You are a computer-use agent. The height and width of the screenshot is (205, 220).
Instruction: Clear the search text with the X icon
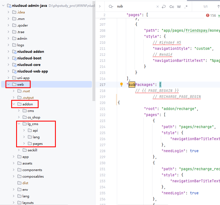click(x=158, y=7)
